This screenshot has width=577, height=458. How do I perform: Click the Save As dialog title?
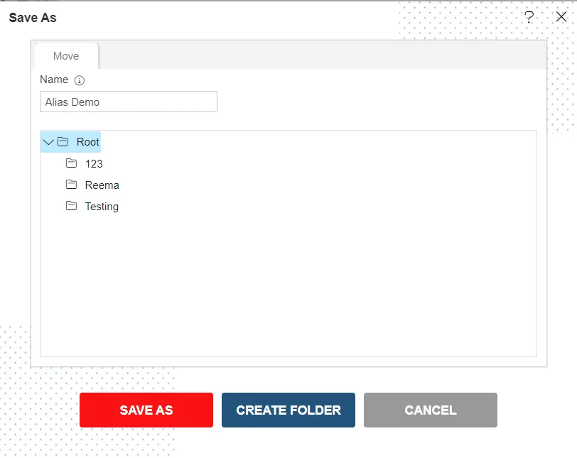tap(33, 18)
